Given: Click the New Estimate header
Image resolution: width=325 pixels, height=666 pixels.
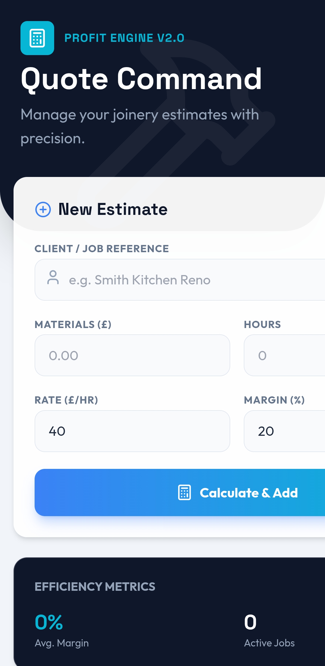Looking at the screenshot, I should click(113, 209).
